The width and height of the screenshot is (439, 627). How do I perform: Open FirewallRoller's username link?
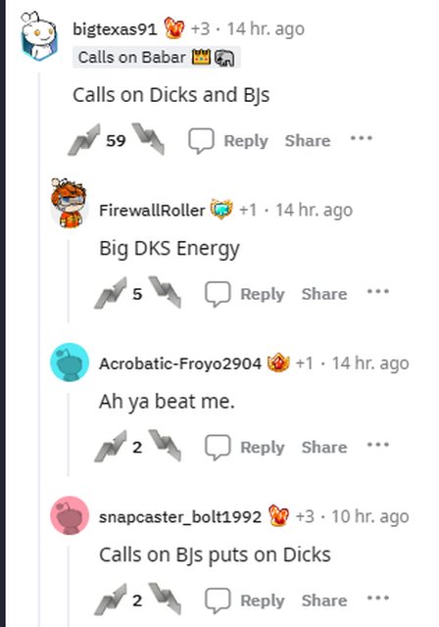[152, 211]
